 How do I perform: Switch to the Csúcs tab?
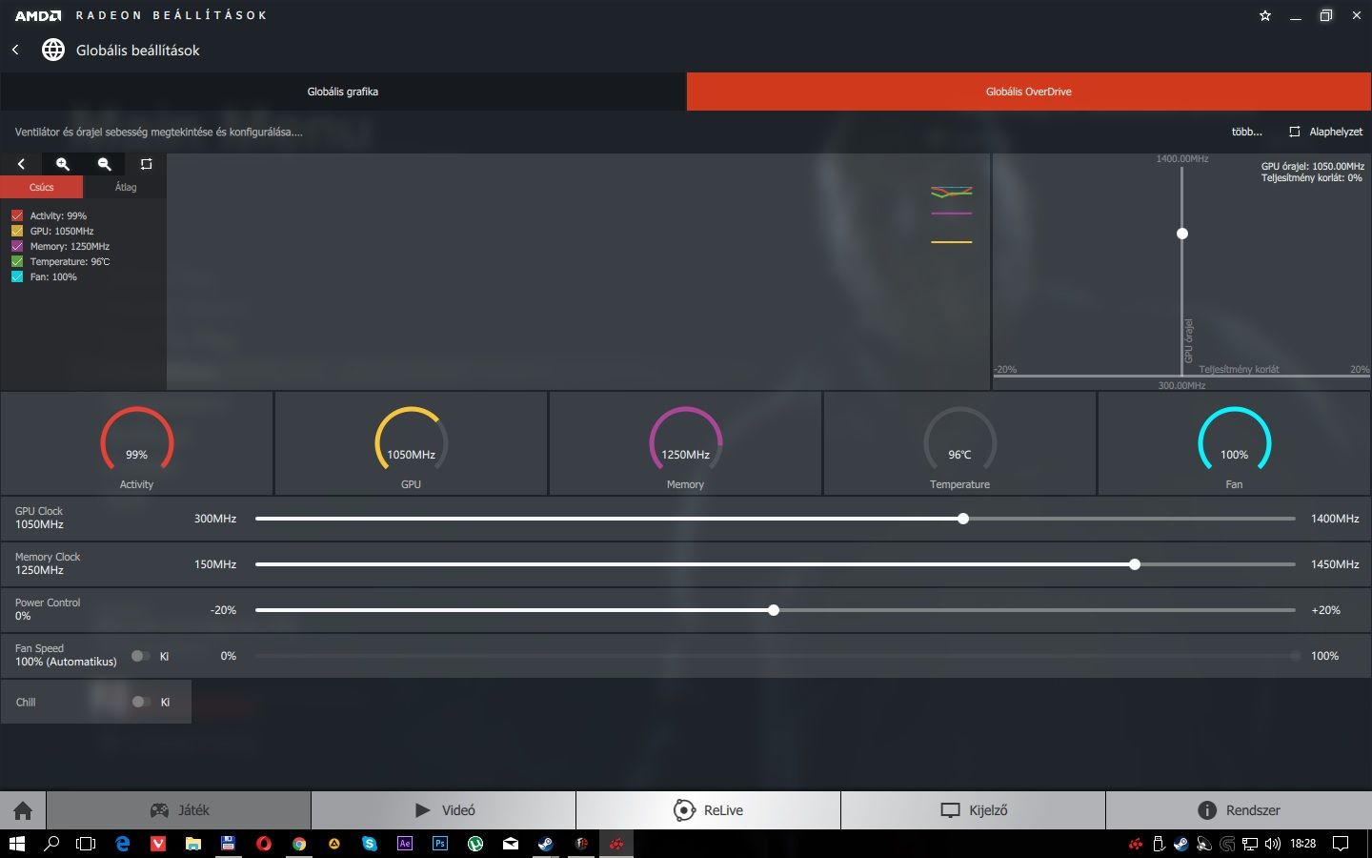click(42, 187)
